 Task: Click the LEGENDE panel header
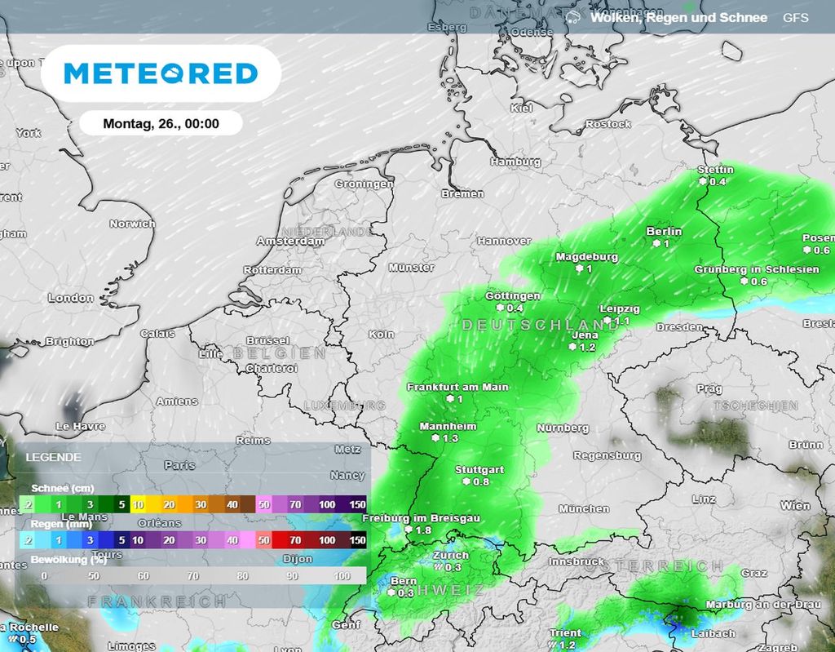[54, 457]
